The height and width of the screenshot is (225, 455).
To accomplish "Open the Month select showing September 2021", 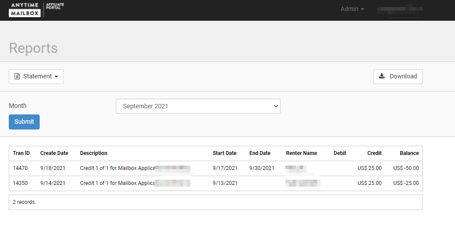I will 198,106.
